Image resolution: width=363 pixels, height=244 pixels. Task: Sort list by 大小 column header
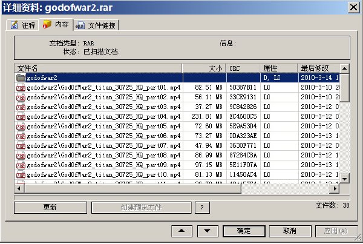click(x=204, y=68)
